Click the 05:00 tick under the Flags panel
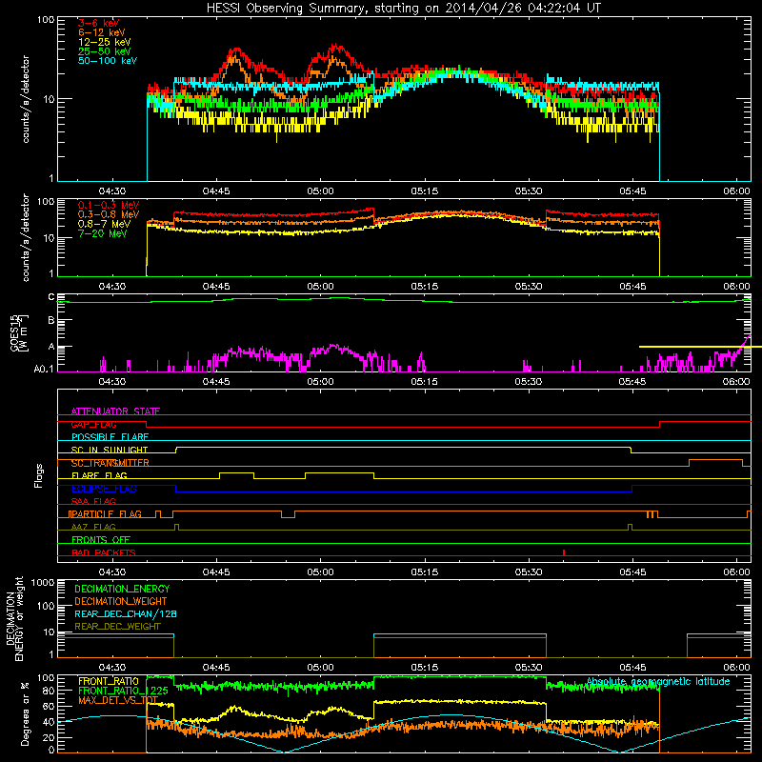The image size is (762, 762). [320, 572]
